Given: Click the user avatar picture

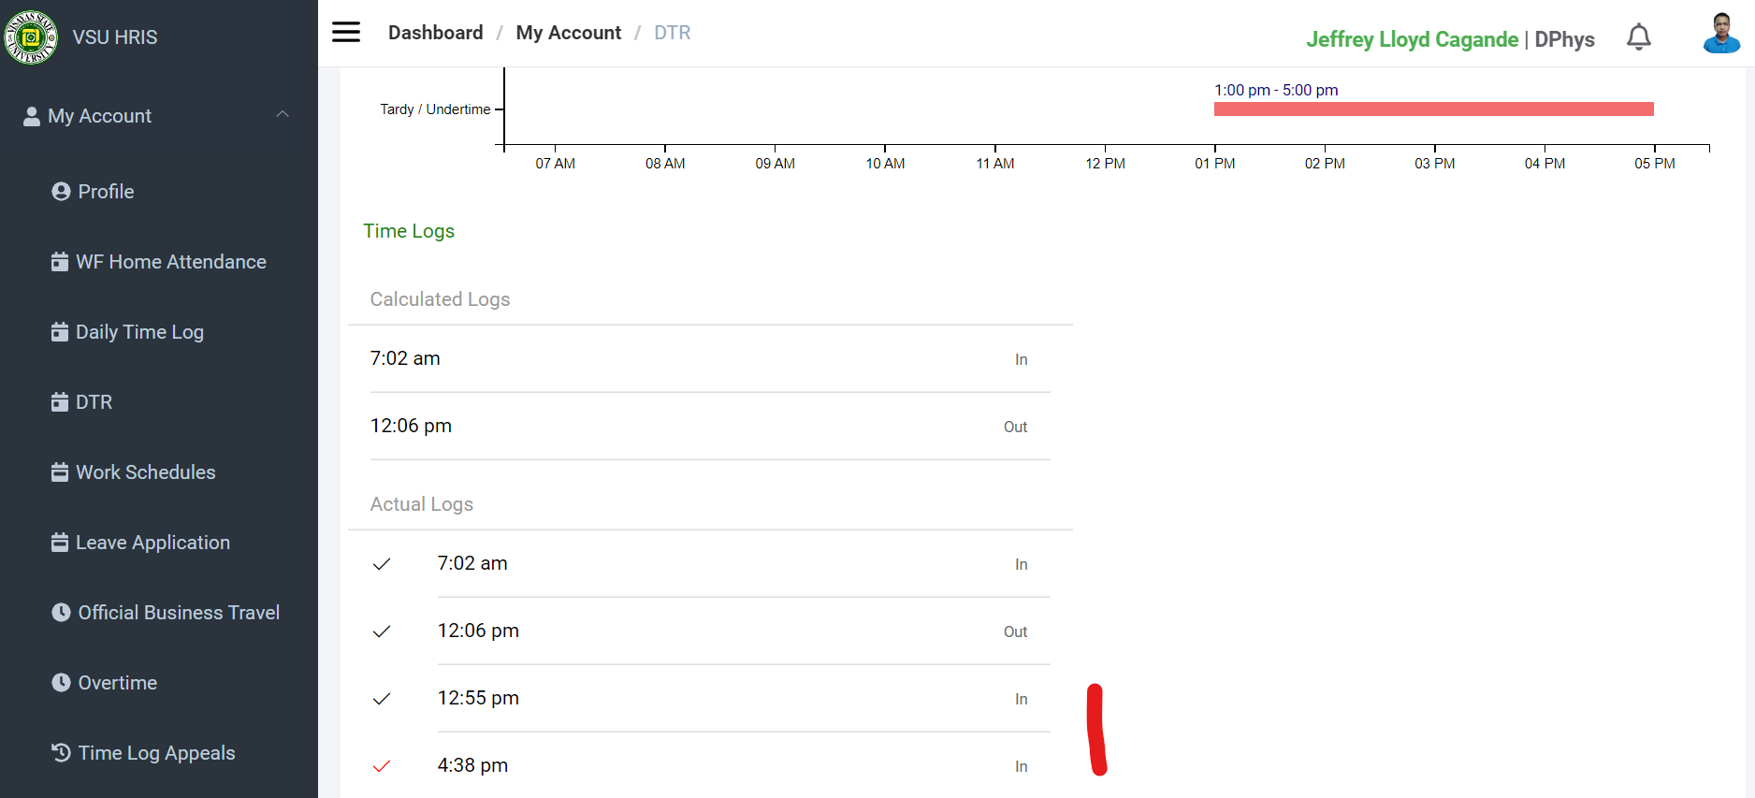Looking at the screenshot, I should (x=1721, y=34).
